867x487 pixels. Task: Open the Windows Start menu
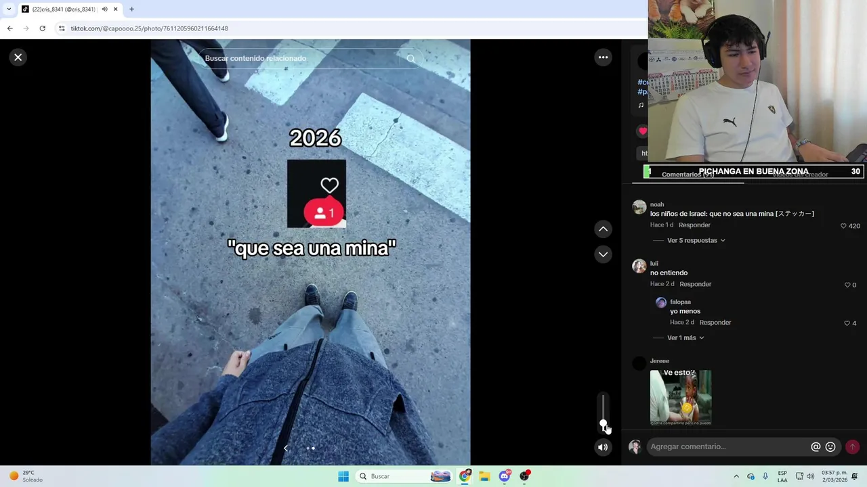(x=343, y=476)
